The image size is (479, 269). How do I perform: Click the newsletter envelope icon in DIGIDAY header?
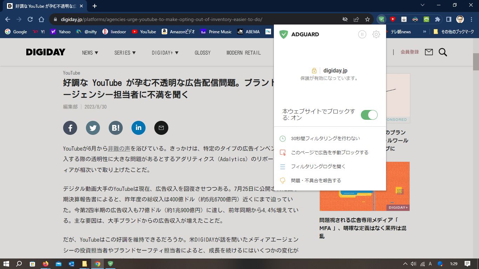(428, 52)
